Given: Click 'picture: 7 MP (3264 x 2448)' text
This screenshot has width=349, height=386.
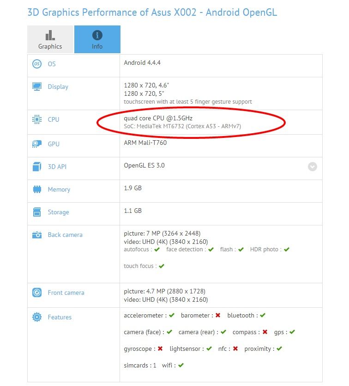Looking at the screenshot, I should (162, 233).
